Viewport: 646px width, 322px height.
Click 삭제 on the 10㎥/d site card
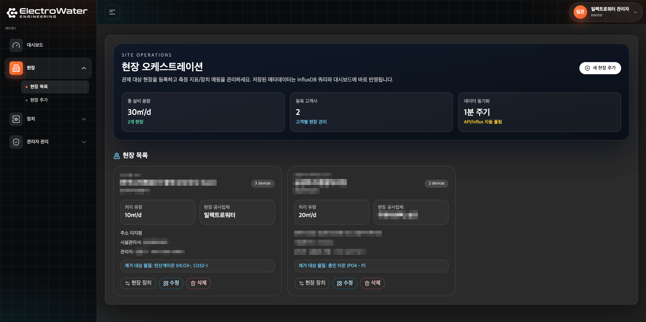198,283
